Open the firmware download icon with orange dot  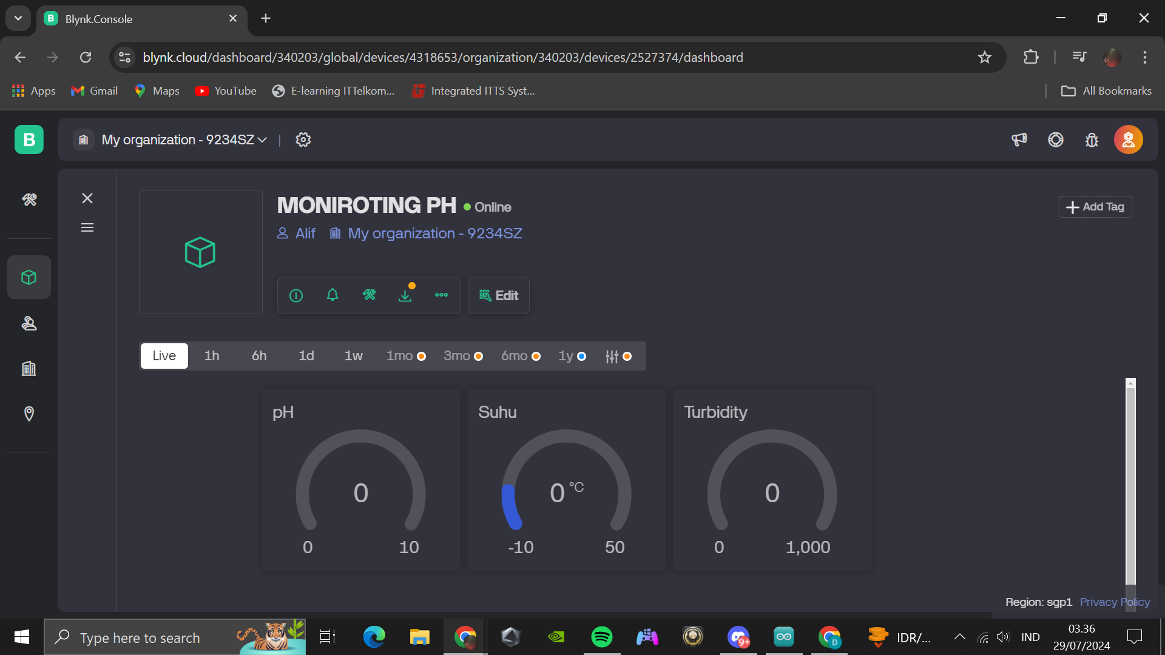click(x=405, y=295)
